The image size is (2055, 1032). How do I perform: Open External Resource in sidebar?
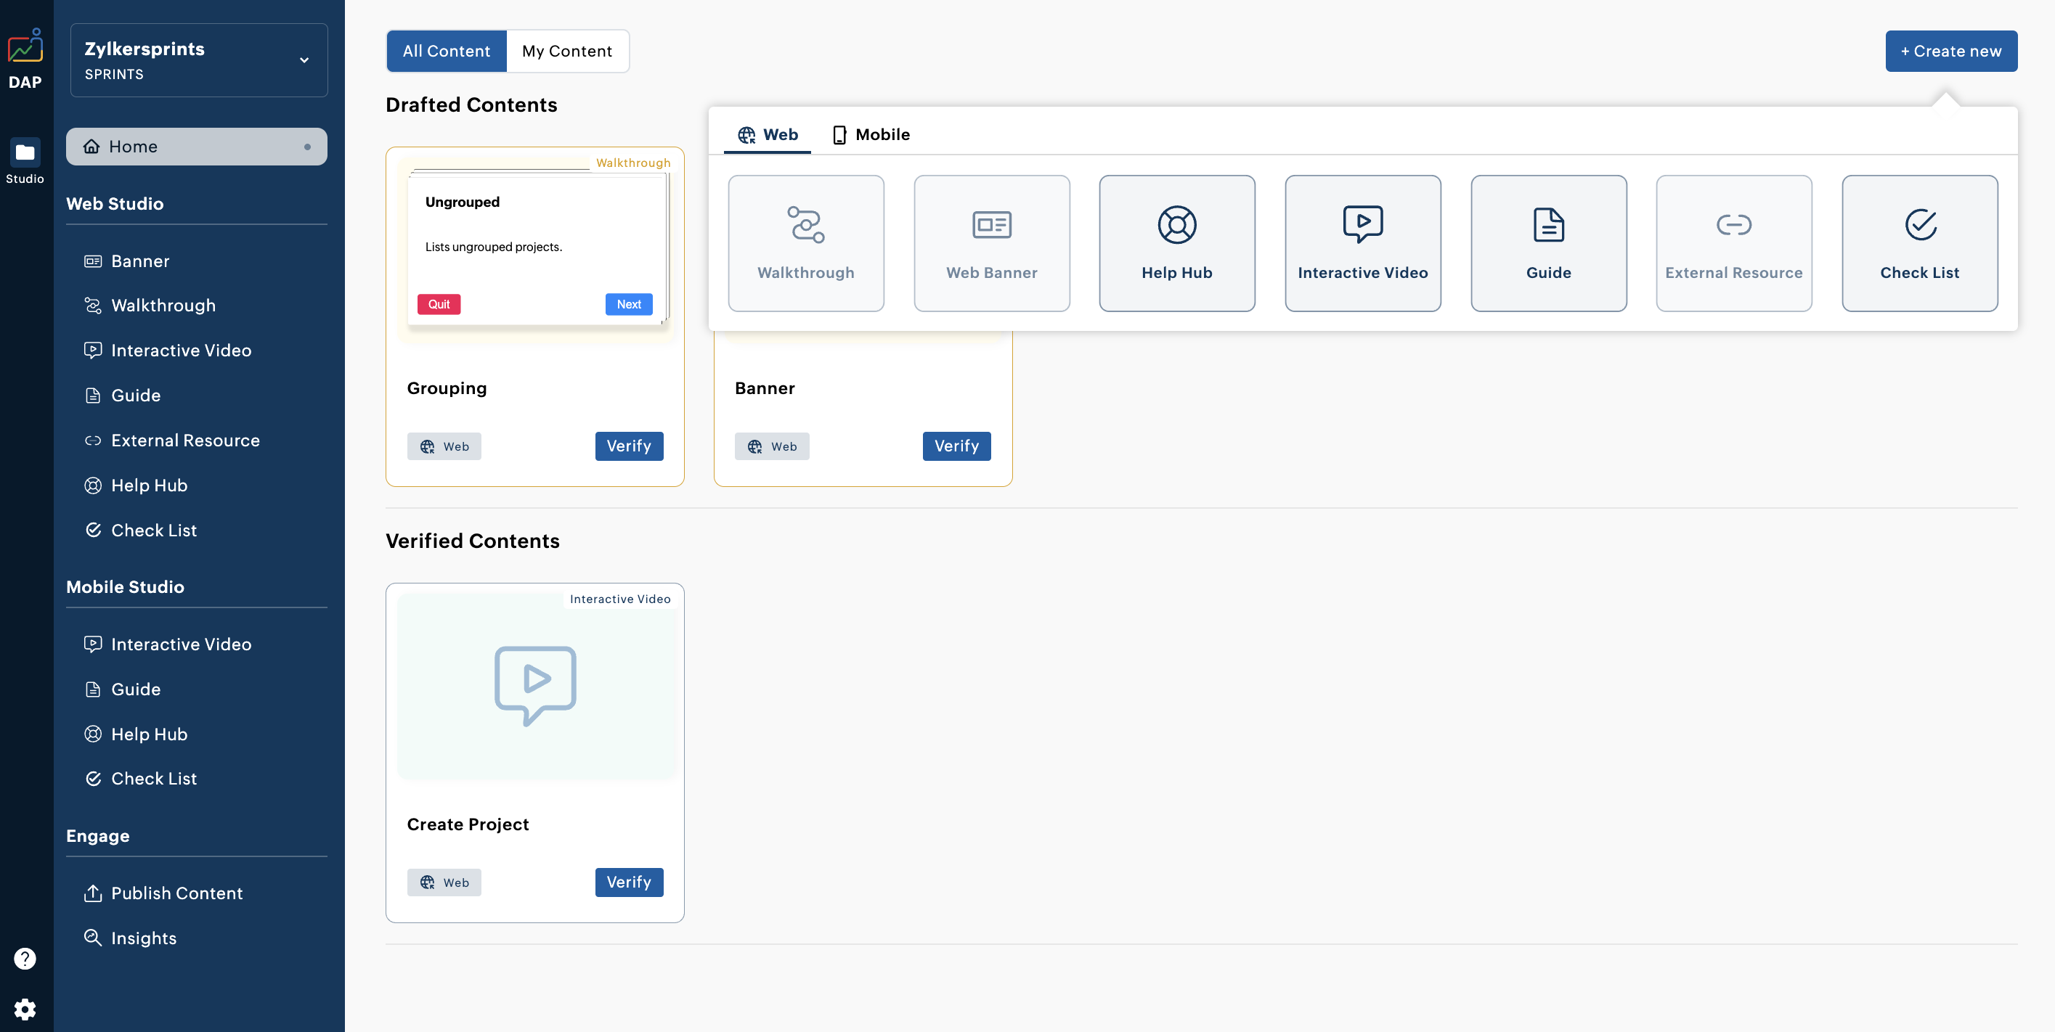point(172,441)
